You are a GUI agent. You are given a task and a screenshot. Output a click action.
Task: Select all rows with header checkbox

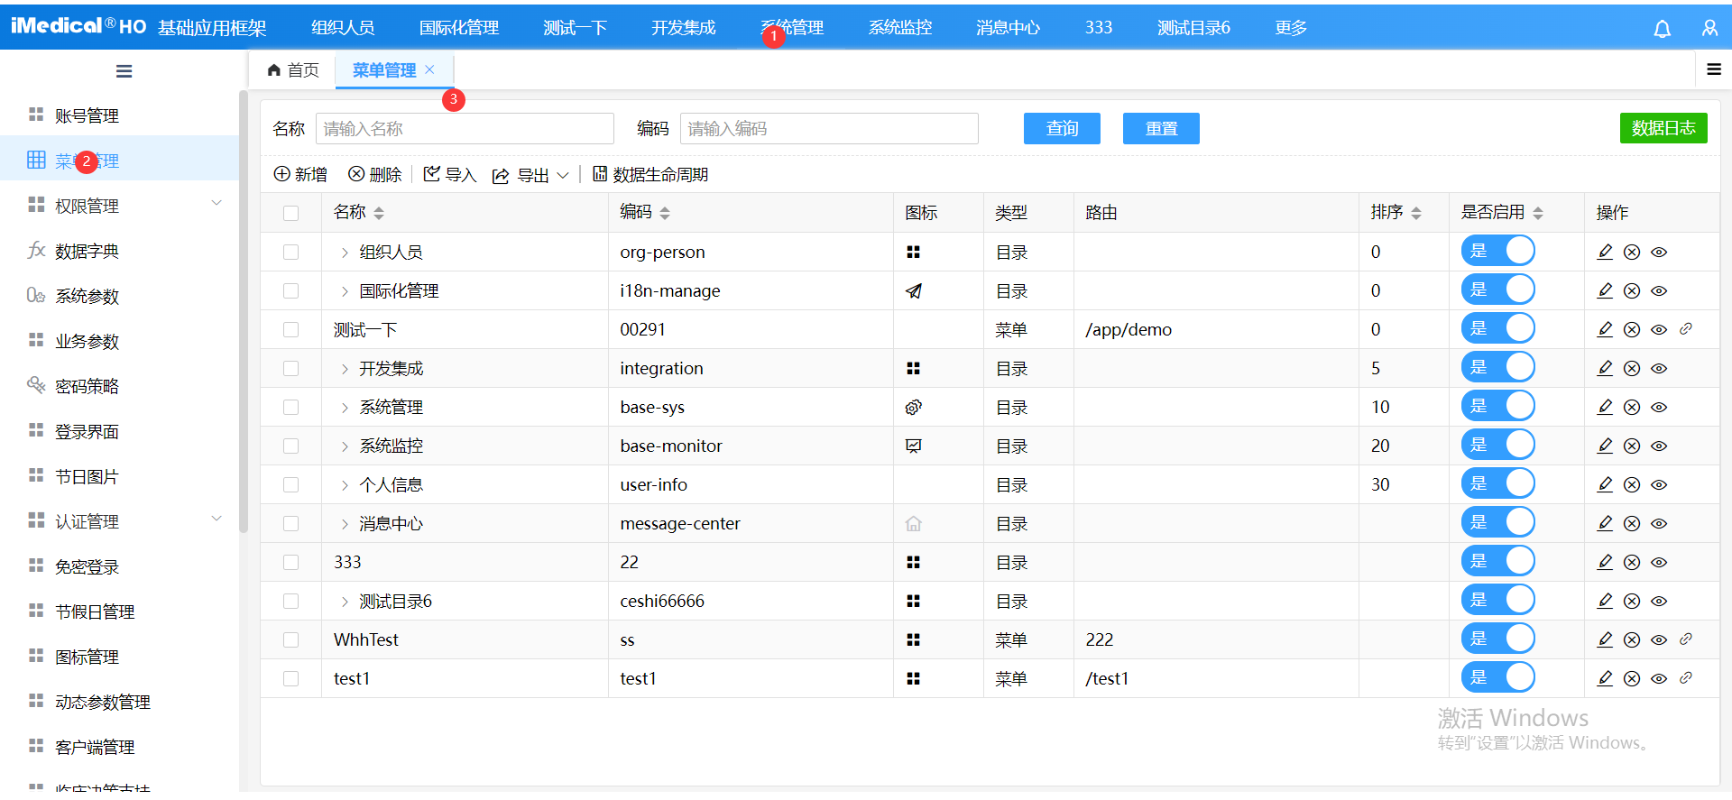click(x=290, y=213)
